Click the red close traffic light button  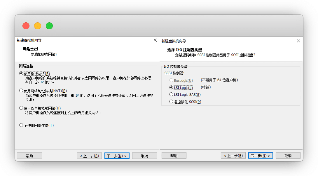tap(26, 26)
